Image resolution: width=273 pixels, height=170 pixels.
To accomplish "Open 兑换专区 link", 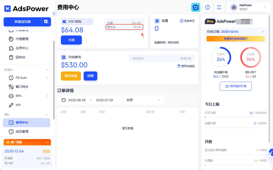I will [187, 21].
